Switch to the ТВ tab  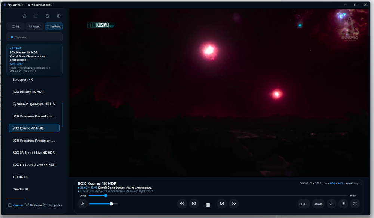point(15,26)
